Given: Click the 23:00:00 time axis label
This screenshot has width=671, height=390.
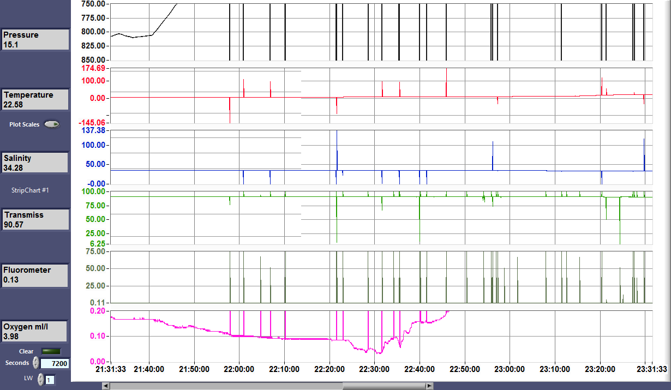Looking at the screenshot, I should [x=510, y=369].
